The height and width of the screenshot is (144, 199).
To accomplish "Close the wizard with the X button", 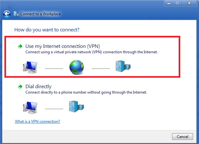I will [189, 3].
